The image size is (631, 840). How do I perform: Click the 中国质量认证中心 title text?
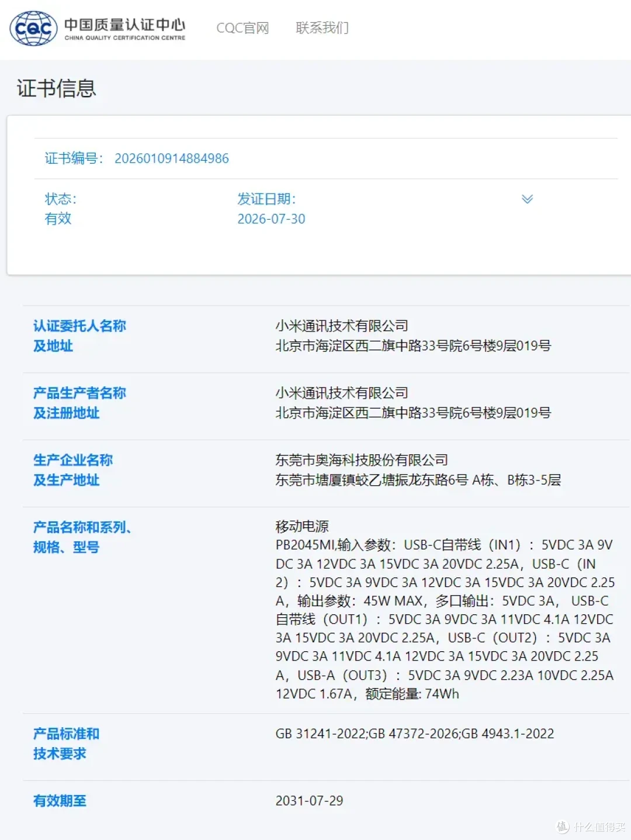click(124, 25)
